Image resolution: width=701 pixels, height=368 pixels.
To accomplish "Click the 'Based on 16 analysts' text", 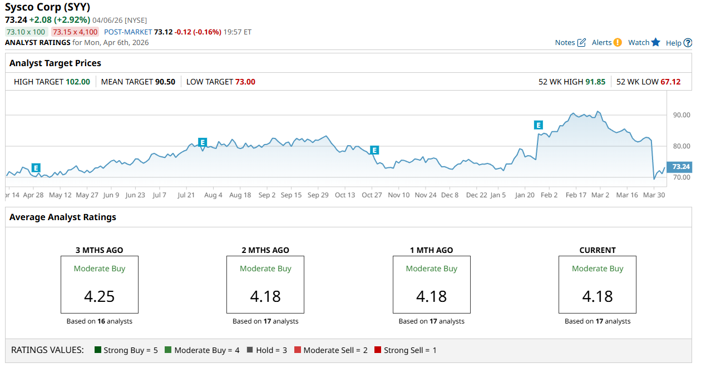I will tap(100, 321).
